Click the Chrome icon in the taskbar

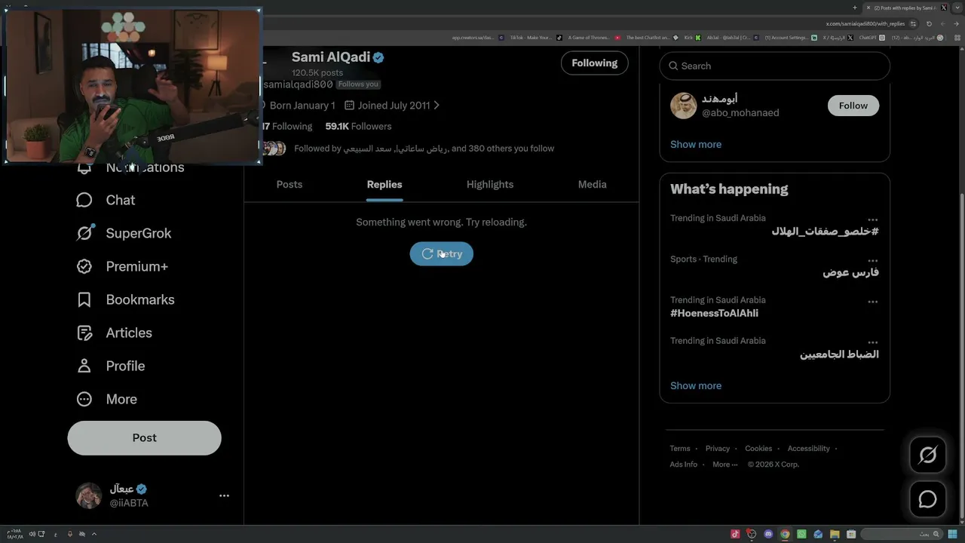pyautogui.click(x=785, y=534)
